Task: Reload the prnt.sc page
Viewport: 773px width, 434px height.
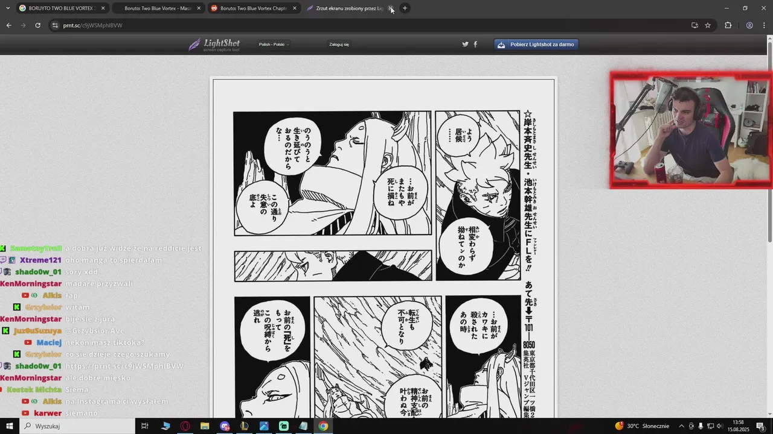Action: pyautogui.click(x=37, y=25)
